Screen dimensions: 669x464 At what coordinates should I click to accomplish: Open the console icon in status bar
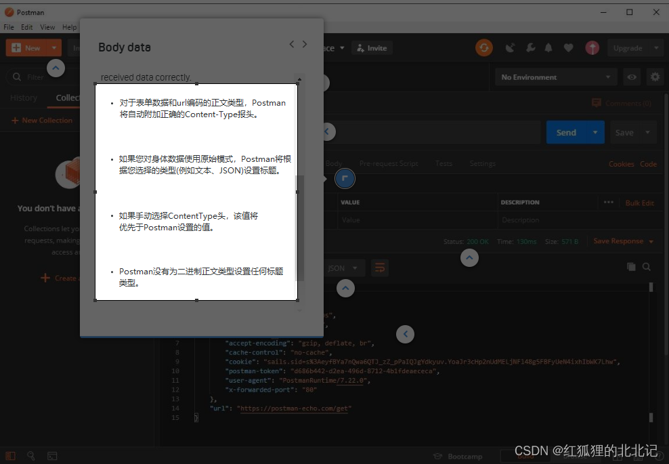point(52,456)
